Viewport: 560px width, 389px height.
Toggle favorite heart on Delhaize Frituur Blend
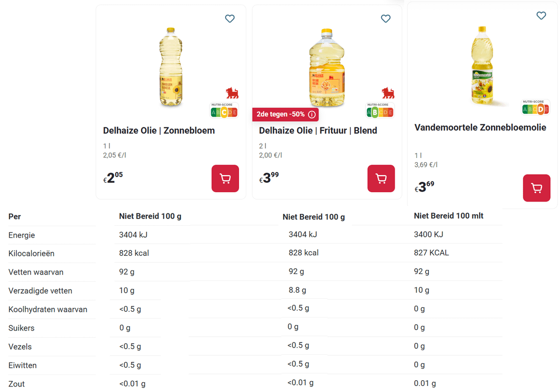(x=386, y=19)
